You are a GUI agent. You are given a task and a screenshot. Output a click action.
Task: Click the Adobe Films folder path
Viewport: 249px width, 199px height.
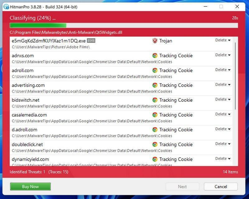[51, 47]
